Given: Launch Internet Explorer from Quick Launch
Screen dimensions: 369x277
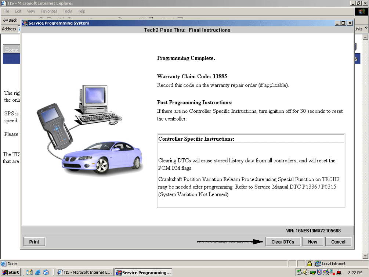Looking at the screenshot, I should pyautogui.click(x=37, y=273).
